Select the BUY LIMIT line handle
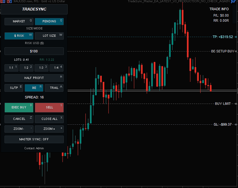Screen dimensions: 238x188 point(236,104)
